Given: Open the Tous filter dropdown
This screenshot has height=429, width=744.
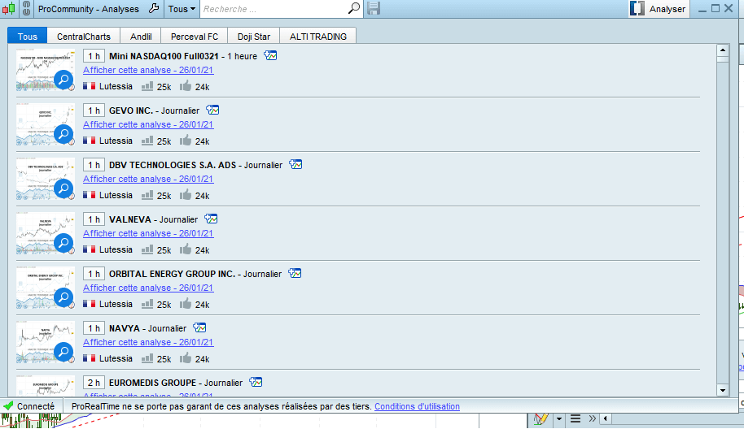Looking at the screenshot, I should 182,9.
